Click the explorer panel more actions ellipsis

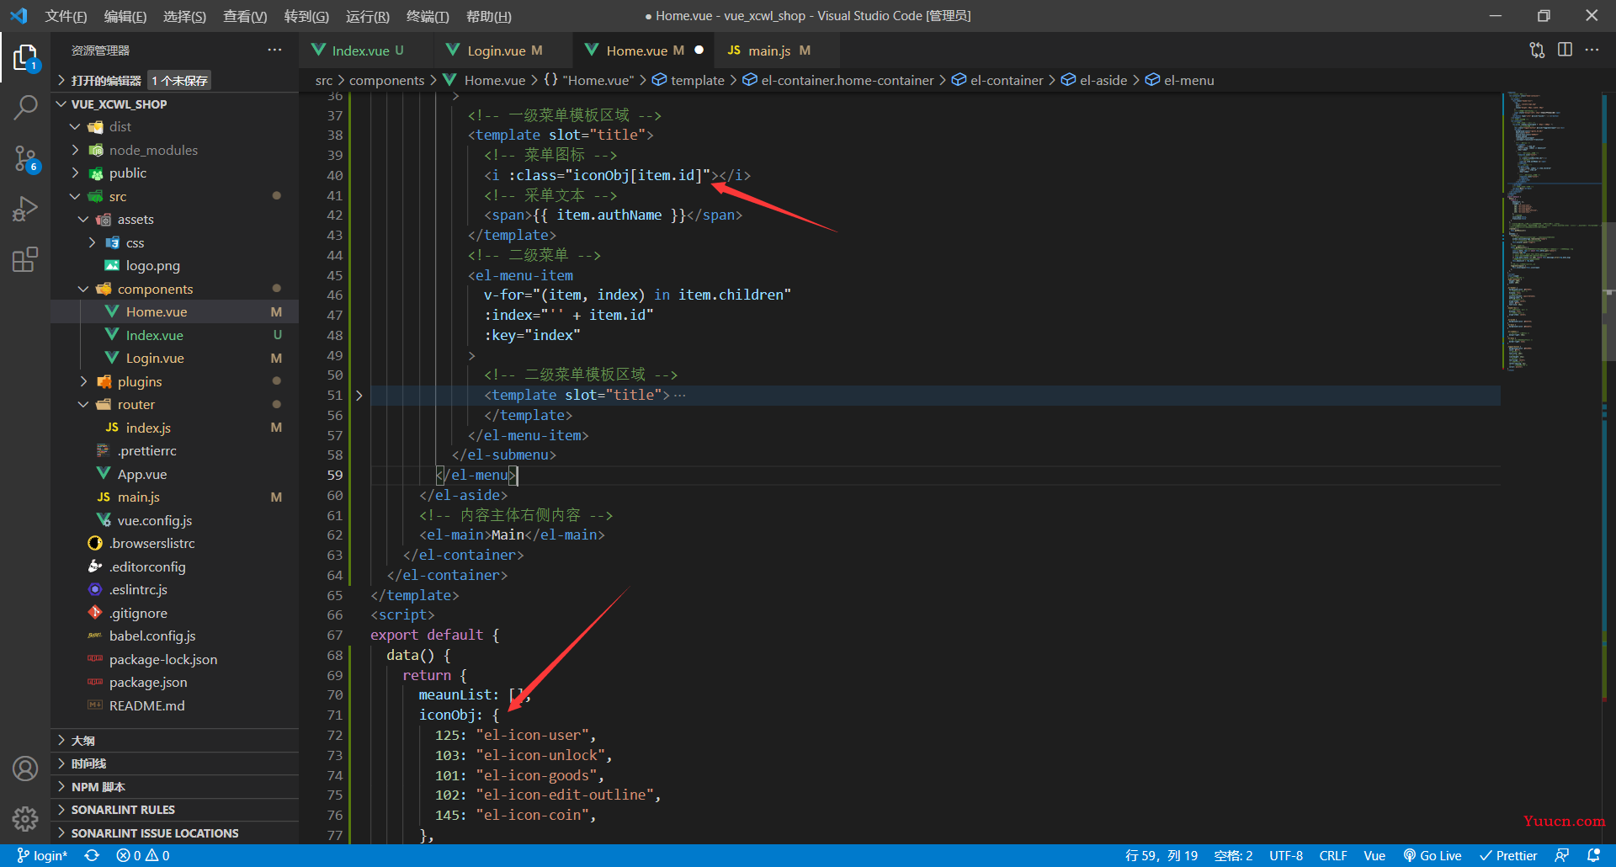pyautogui.click(x=274, y=50)
